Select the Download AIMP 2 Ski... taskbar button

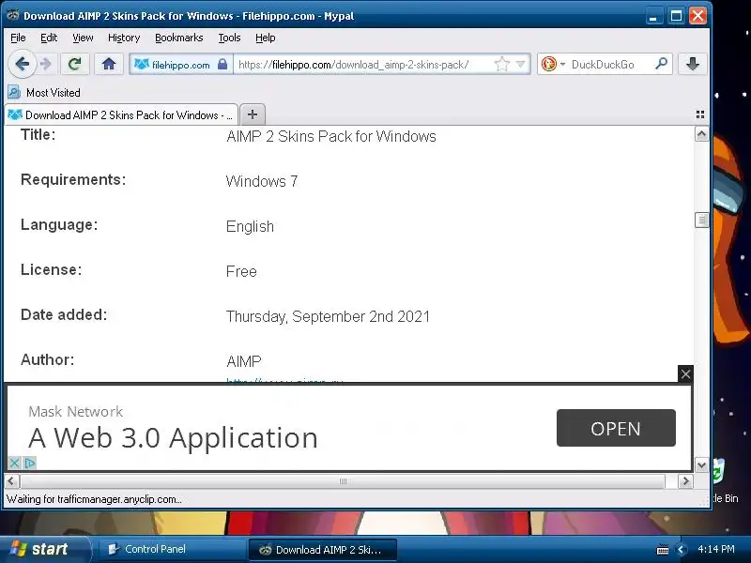click(322, 550)
